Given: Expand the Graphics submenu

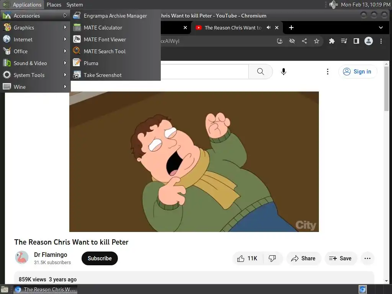Looking at the screenshot, I should point(35,28).
